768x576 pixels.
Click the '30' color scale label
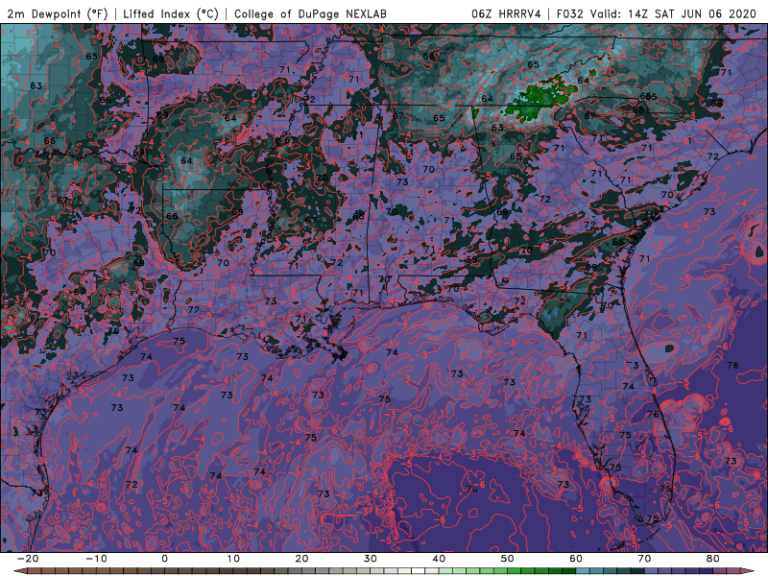(x=371, y=559)
